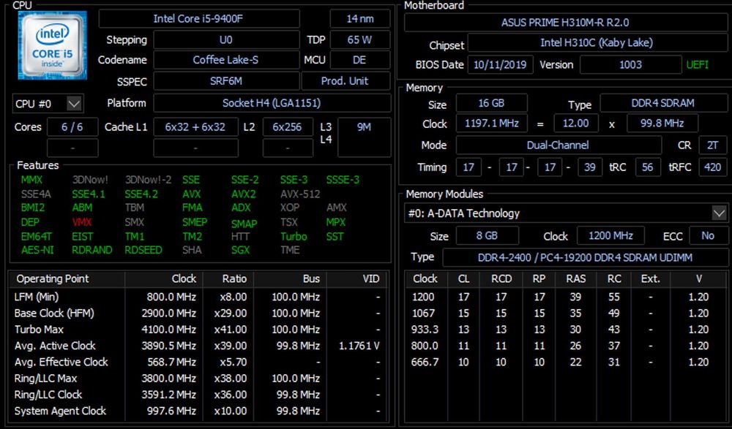Click the ECC value No
Viewport: 732px width, 429px height.
pos(708,235)
